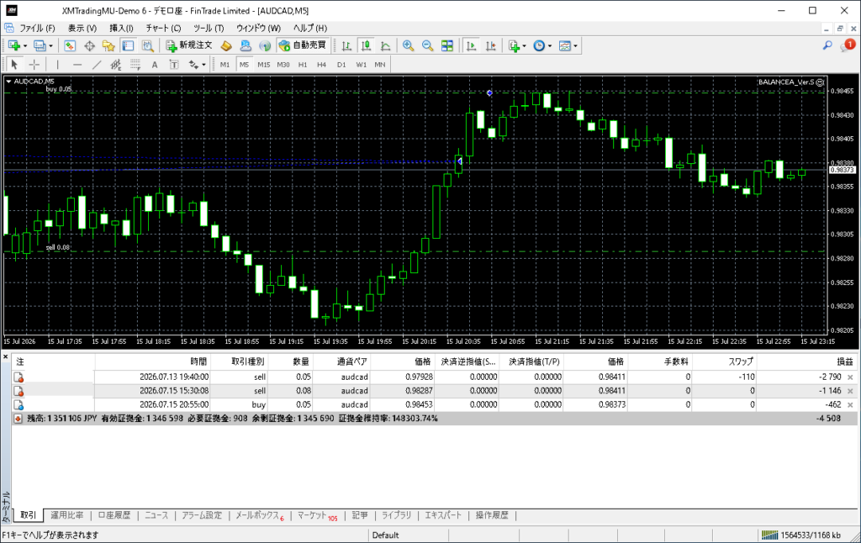Select the equidistant channel tool
The image size is (861, 543).
[116, 65]
